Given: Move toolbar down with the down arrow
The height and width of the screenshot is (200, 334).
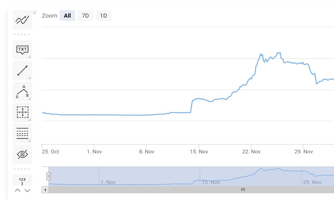Looking at the screenshot, I should coord(27,190).
